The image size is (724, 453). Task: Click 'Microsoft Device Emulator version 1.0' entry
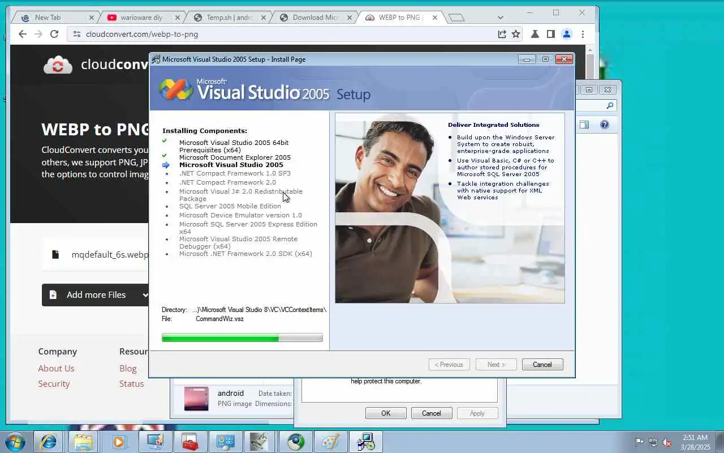tap(240, 215)
